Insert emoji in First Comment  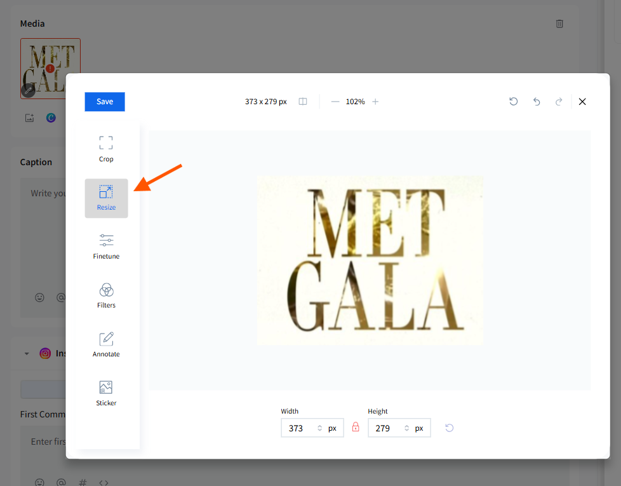[39, 482]
